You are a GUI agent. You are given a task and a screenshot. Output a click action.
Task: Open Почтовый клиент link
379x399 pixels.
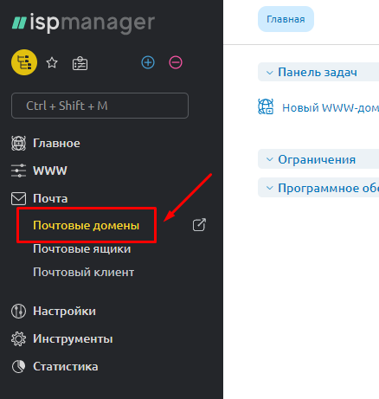[84, 272]
